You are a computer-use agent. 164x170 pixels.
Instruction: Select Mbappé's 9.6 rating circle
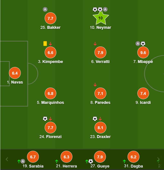[x=143, y=53]
